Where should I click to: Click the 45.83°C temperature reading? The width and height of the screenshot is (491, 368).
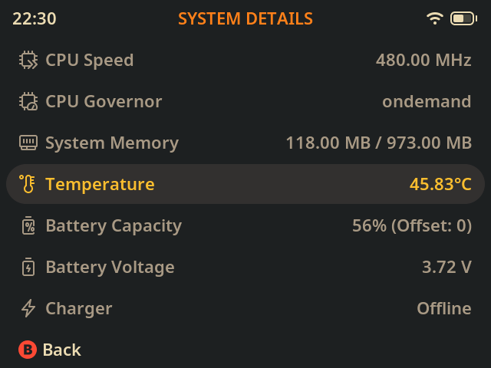tap(440, 184)
